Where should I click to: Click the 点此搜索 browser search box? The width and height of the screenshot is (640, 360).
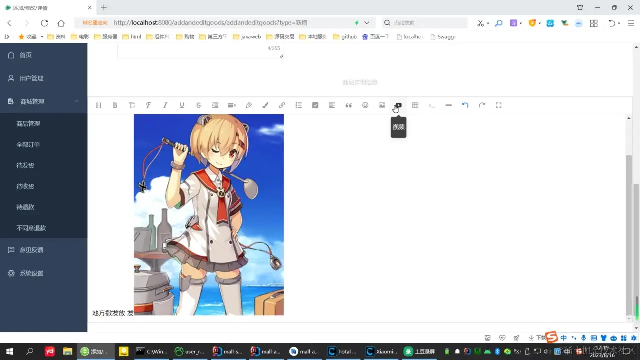point(425,23)
